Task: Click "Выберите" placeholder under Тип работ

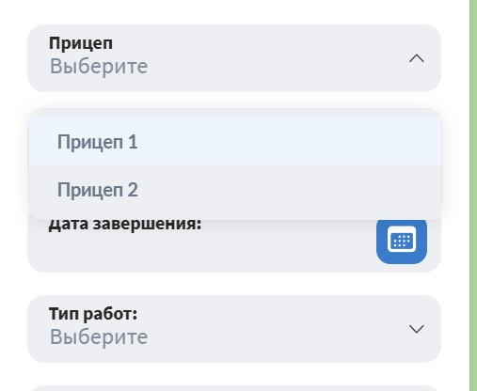Action: pos(99,337)
